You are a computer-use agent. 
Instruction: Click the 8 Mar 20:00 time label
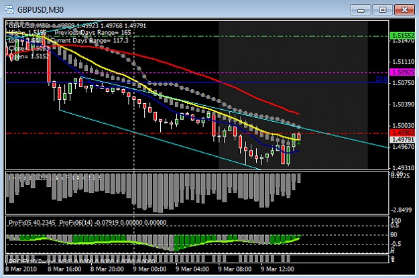click(107, 269)
